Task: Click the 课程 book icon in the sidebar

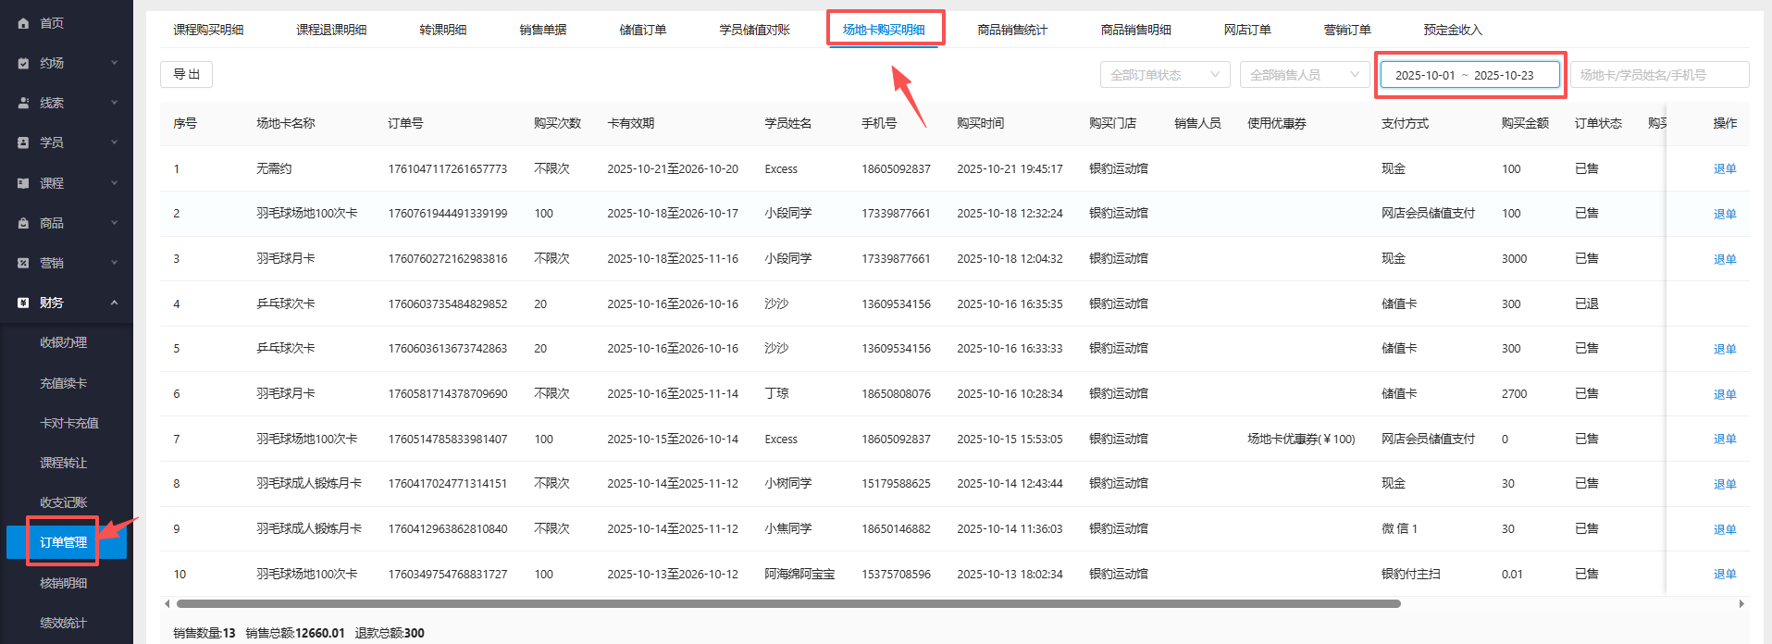Action: (23, 183)
